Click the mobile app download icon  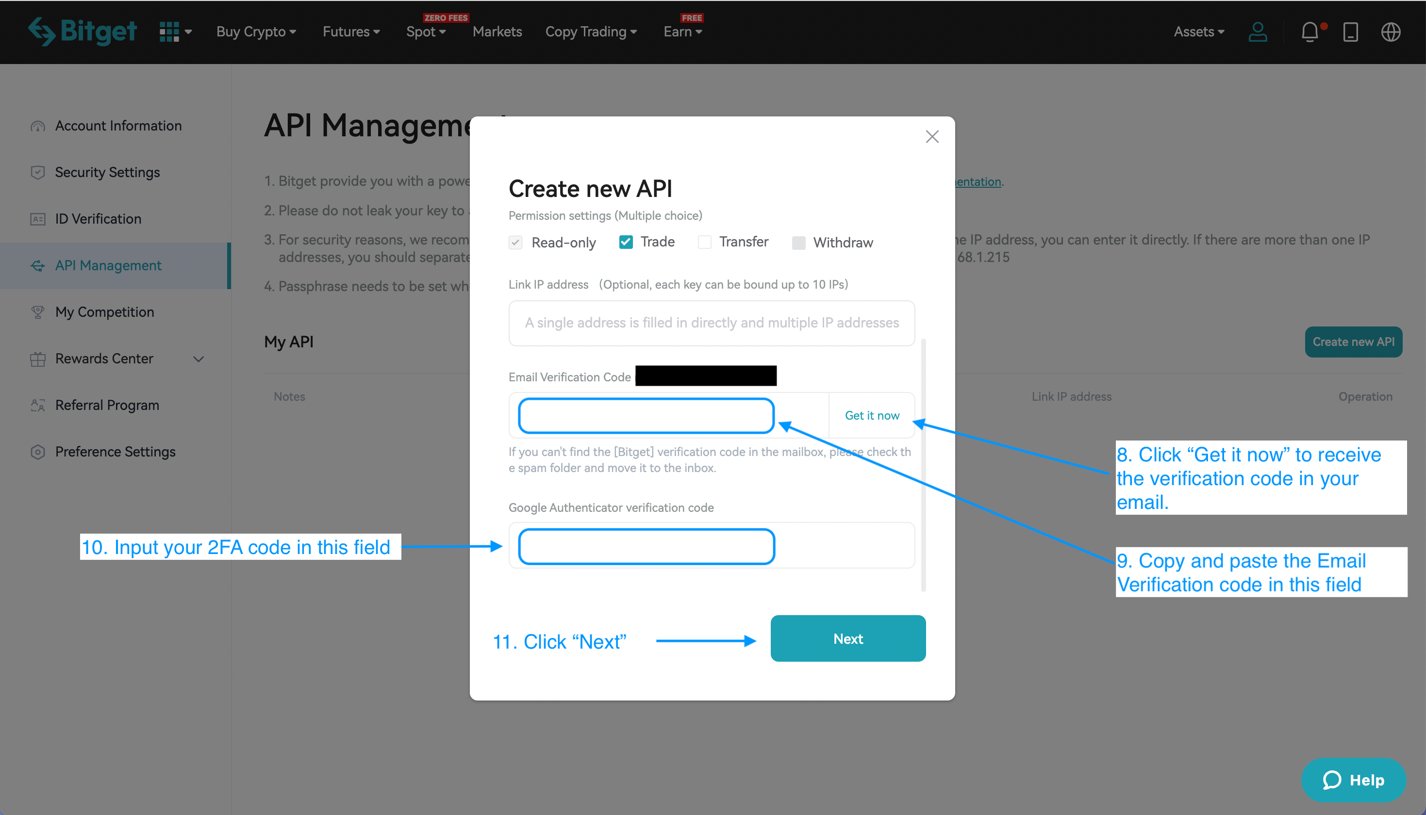[1350, 32]
